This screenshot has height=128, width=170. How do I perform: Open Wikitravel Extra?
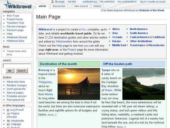15,41
